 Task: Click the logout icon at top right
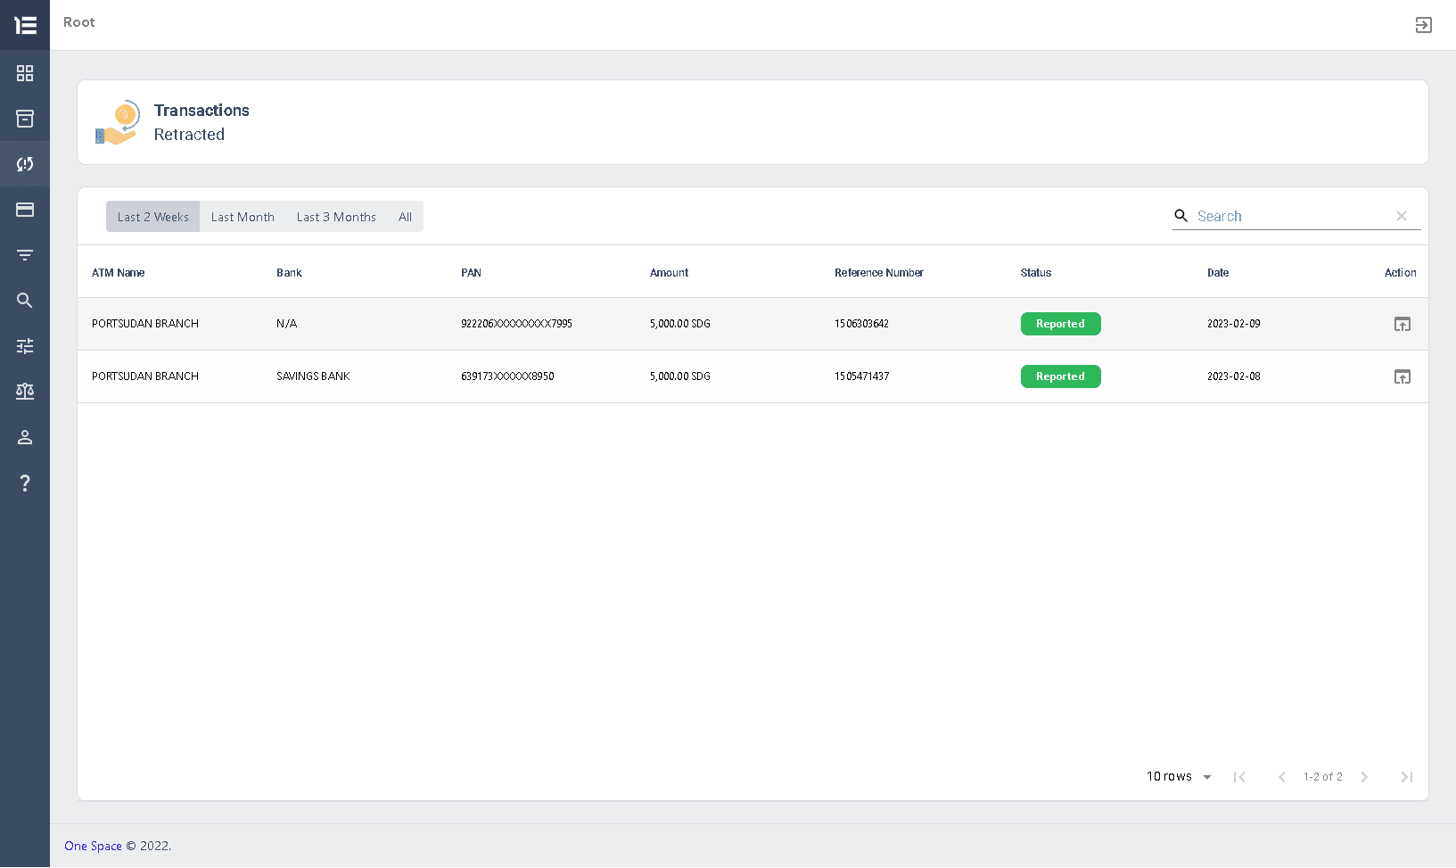1424,25
